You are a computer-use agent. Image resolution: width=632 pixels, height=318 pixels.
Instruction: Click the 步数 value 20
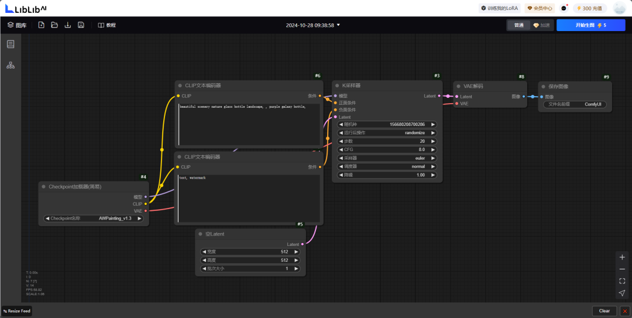coord(422,141)
